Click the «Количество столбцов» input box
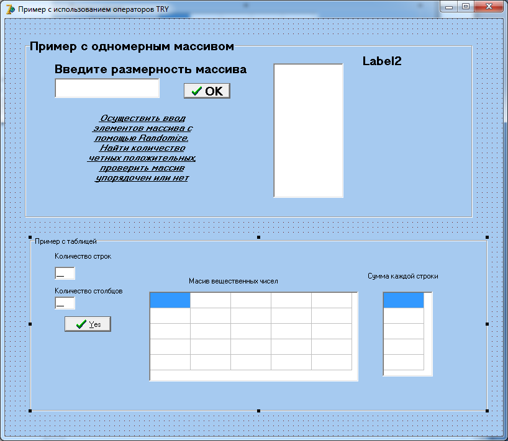508x441 pixels. [65, 303]
